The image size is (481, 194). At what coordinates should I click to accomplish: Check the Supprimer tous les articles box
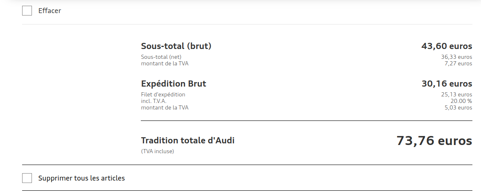tap(27, 178)
